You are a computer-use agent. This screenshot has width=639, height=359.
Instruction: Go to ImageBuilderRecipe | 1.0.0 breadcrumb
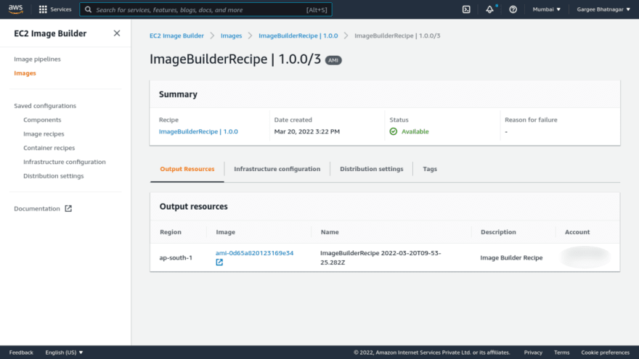click(x=298, y=36)
